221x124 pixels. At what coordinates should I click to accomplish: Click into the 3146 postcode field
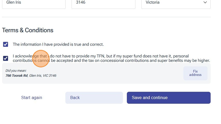click(103, 3)
